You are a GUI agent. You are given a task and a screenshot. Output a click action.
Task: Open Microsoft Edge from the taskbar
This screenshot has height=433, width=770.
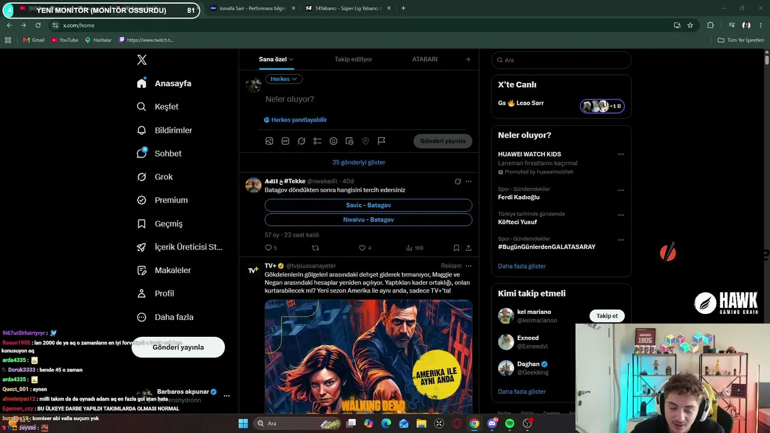point(386,423)
